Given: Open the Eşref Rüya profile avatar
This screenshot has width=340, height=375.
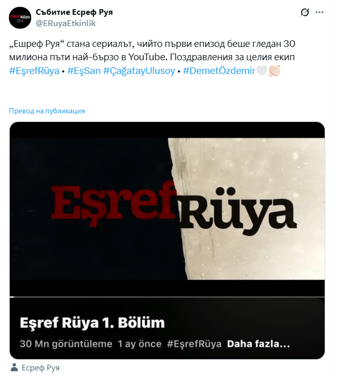Looking at the screenshot, I should coord(20,18).
